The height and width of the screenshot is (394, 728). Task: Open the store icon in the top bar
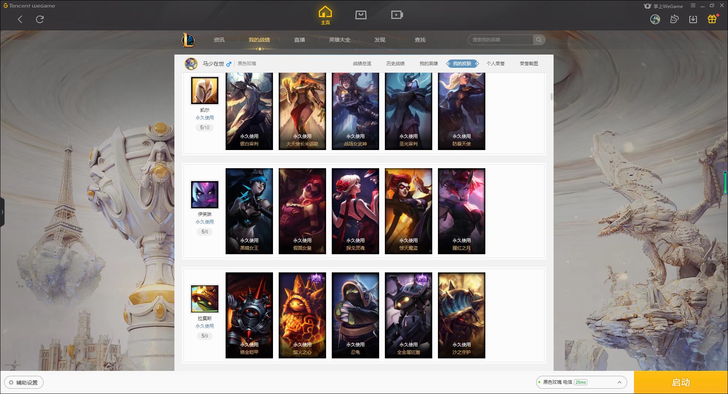point(361,15)
